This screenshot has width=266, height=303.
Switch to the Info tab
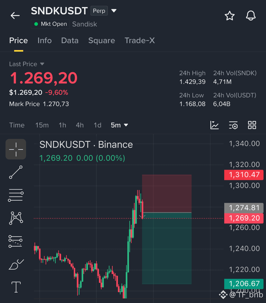pyautogui.click(x=45, y=40)
